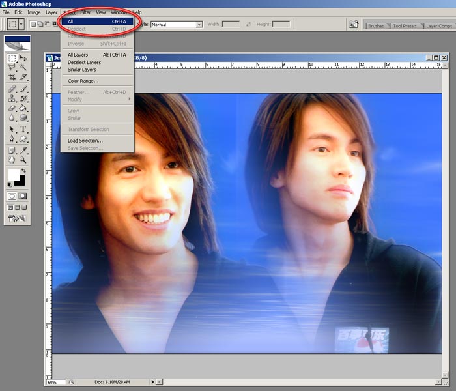Switch to Full Screen mode

24,207
